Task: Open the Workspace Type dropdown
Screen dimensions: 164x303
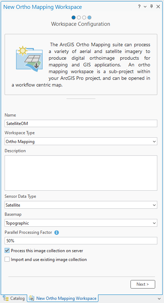Action: (81, 142)
